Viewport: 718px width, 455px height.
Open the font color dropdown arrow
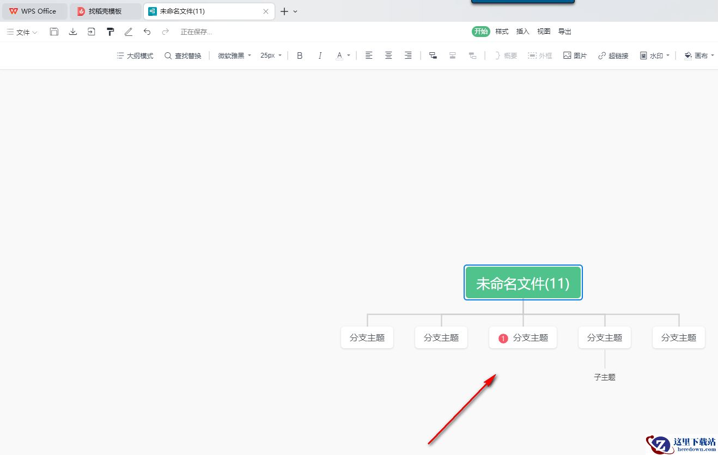click(349, 56)
